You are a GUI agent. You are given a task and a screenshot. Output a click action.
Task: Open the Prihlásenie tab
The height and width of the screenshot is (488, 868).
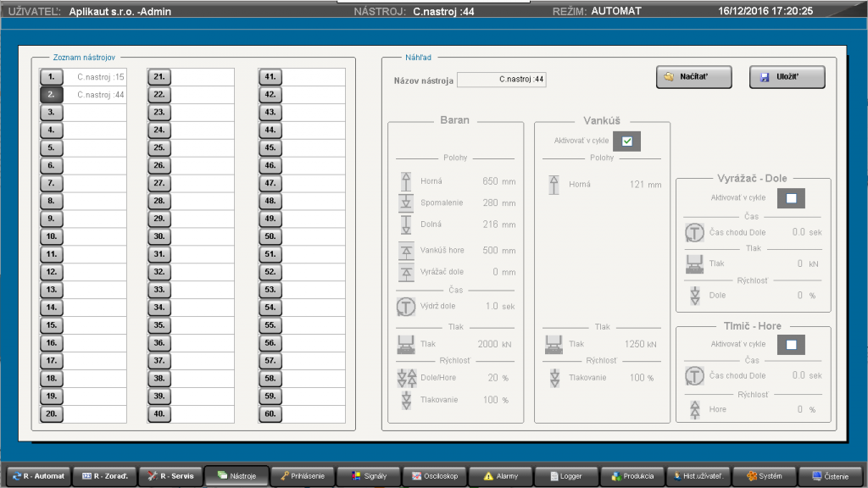303,476
